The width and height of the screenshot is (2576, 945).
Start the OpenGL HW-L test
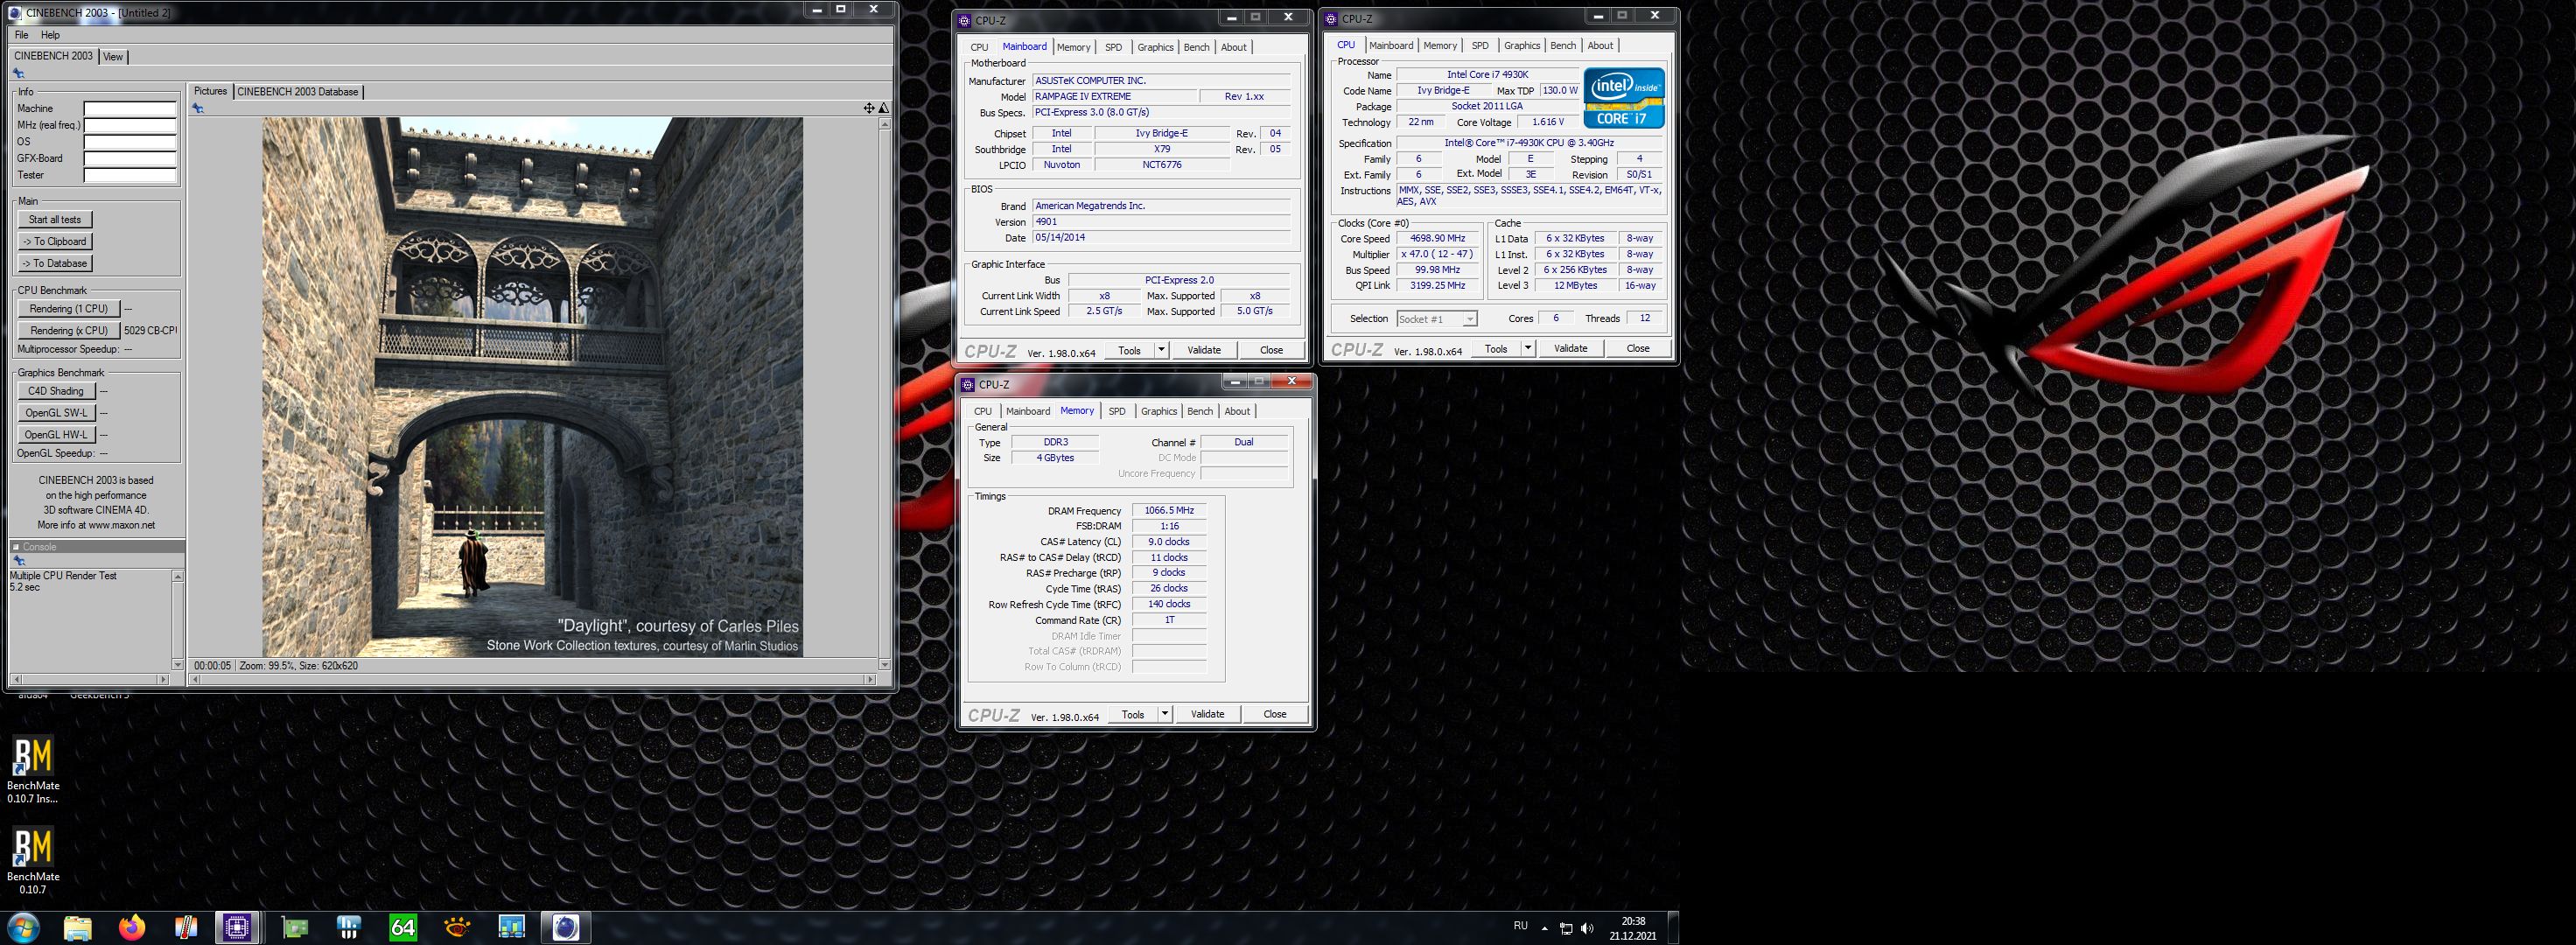click(x=56, y=435)
